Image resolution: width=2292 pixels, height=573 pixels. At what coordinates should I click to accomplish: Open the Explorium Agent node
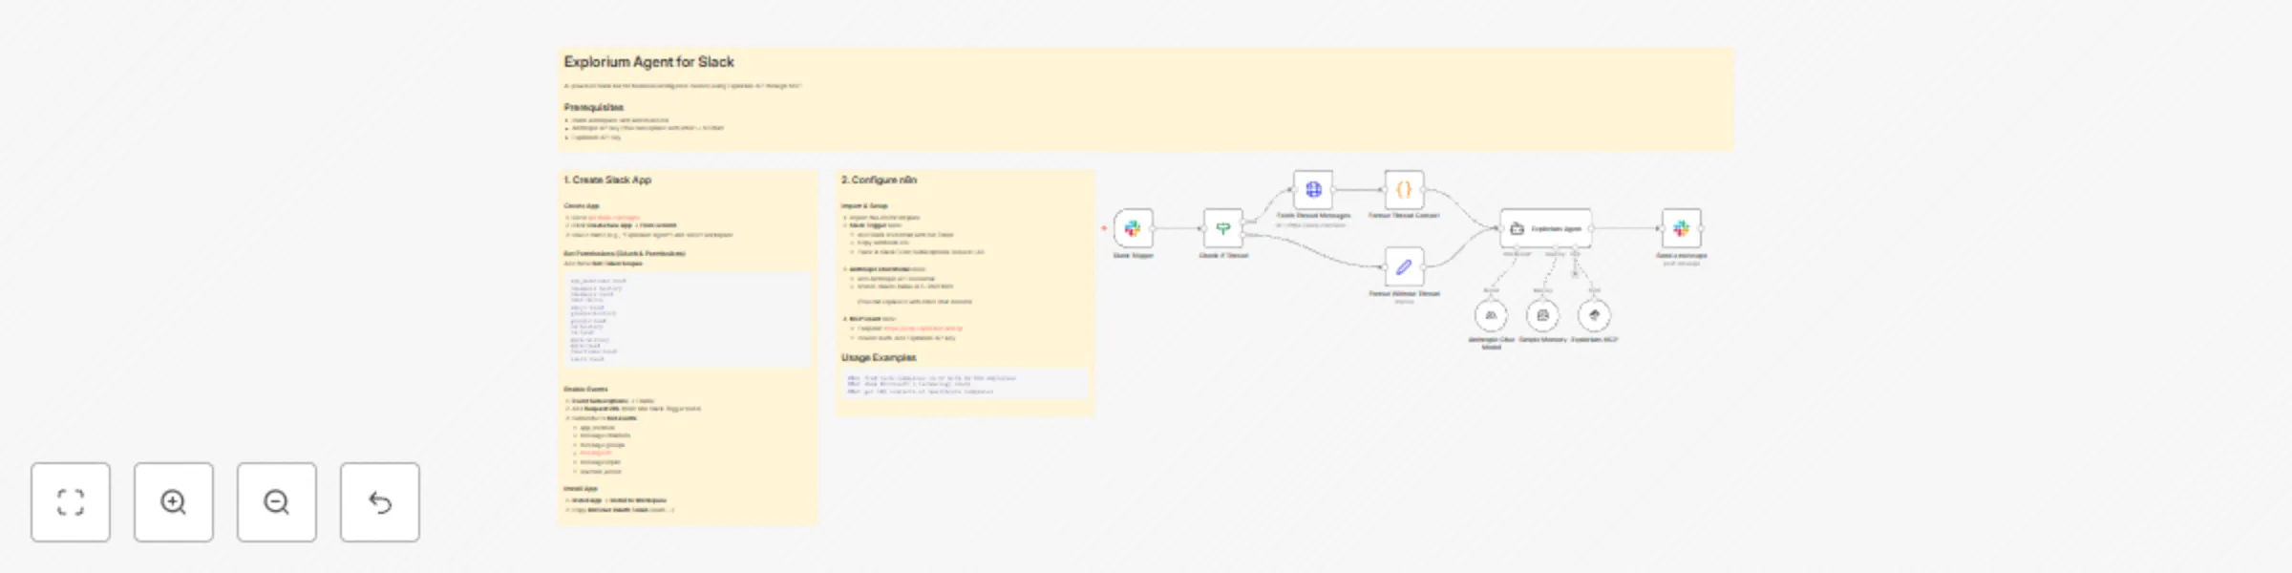[x=1546, y=228]
